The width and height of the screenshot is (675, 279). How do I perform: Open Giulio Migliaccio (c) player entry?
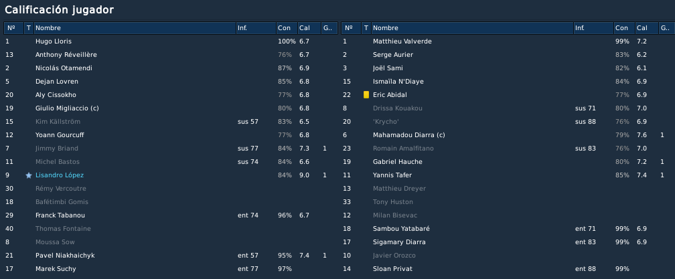coord(67,108)
